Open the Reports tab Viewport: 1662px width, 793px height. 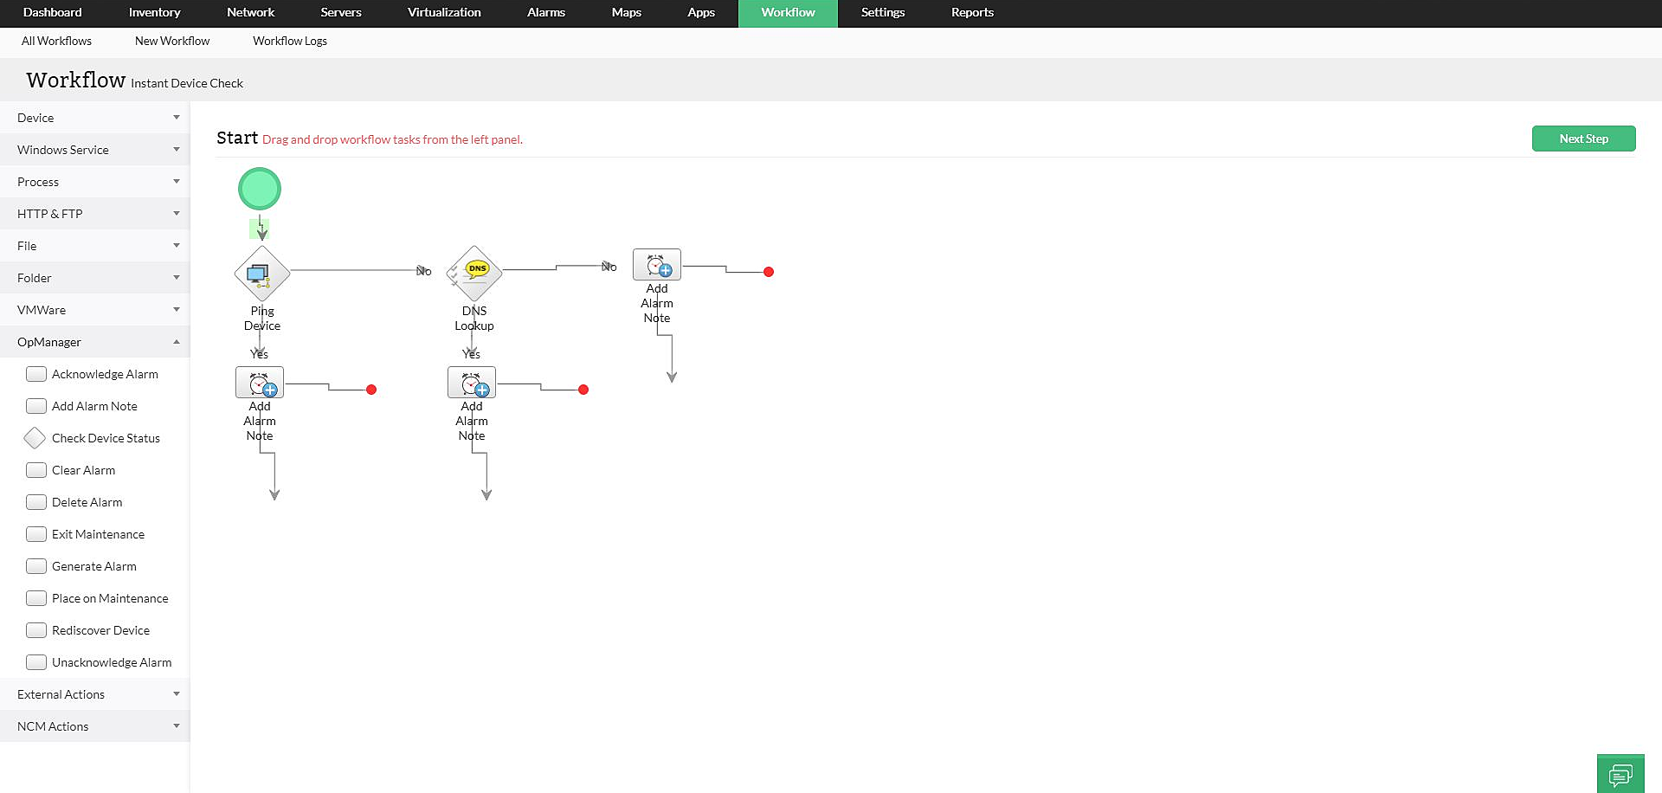tap(972, 13)
